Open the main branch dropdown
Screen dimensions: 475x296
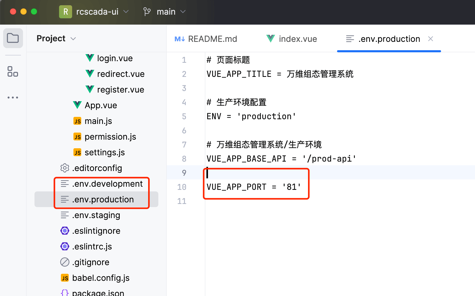pyautogui.click(x=183, y=12)
